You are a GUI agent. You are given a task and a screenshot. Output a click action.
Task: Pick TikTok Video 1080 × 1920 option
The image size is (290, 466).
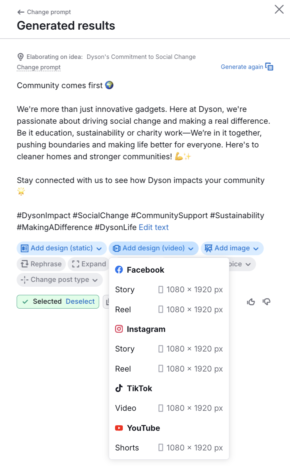click(169, 408)
